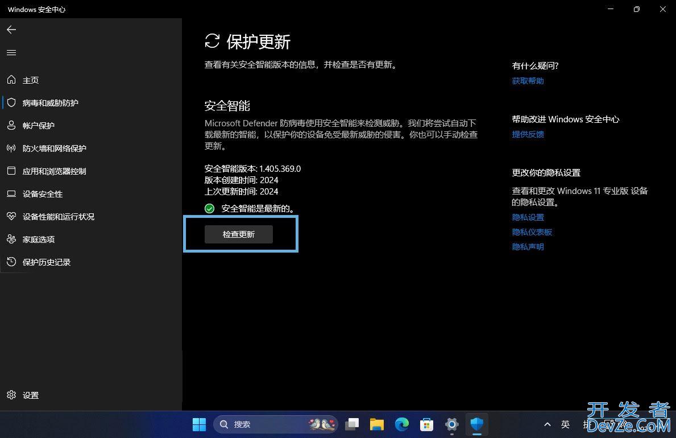This screenshot has width=676, height=438.
Task: Click the 检查更新 button
Action: pyautogui.click(x=238, y=234)
